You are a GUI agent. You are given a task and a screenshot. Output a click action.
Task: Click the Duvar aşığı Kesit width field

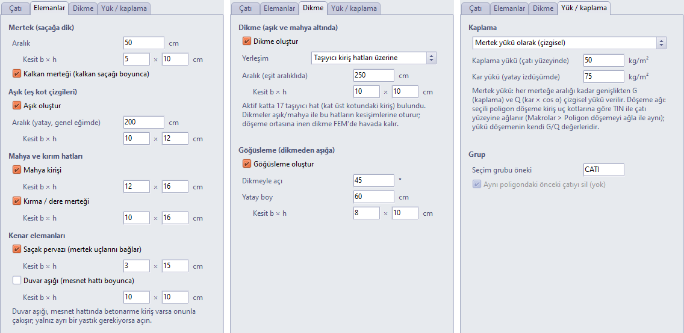point(137,297)
